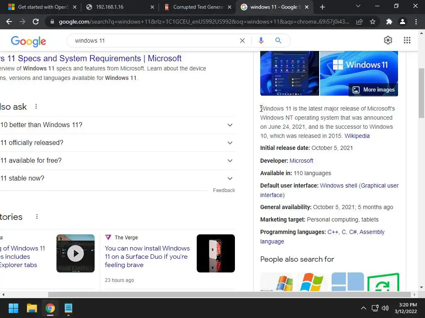Image resolution: width=425 pixels, height=318 pixels.
Task: Open The Verge Surface Duo article
Action: click(x=147, y=257)
